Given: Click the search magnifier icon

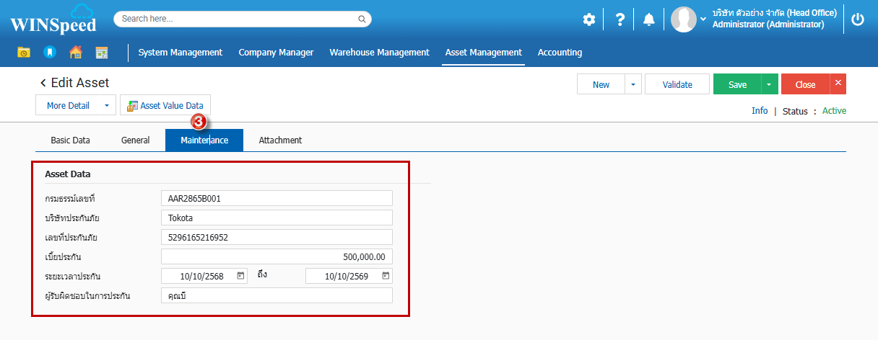Looking at the screenshot, I should coord(362,19).
